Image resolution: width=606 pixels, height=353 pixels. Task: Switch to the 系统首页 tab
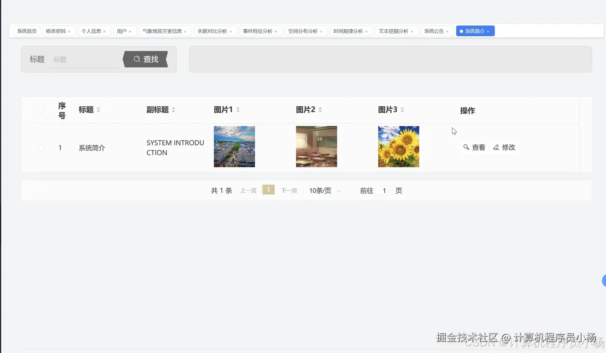click(x=26, y=30)
